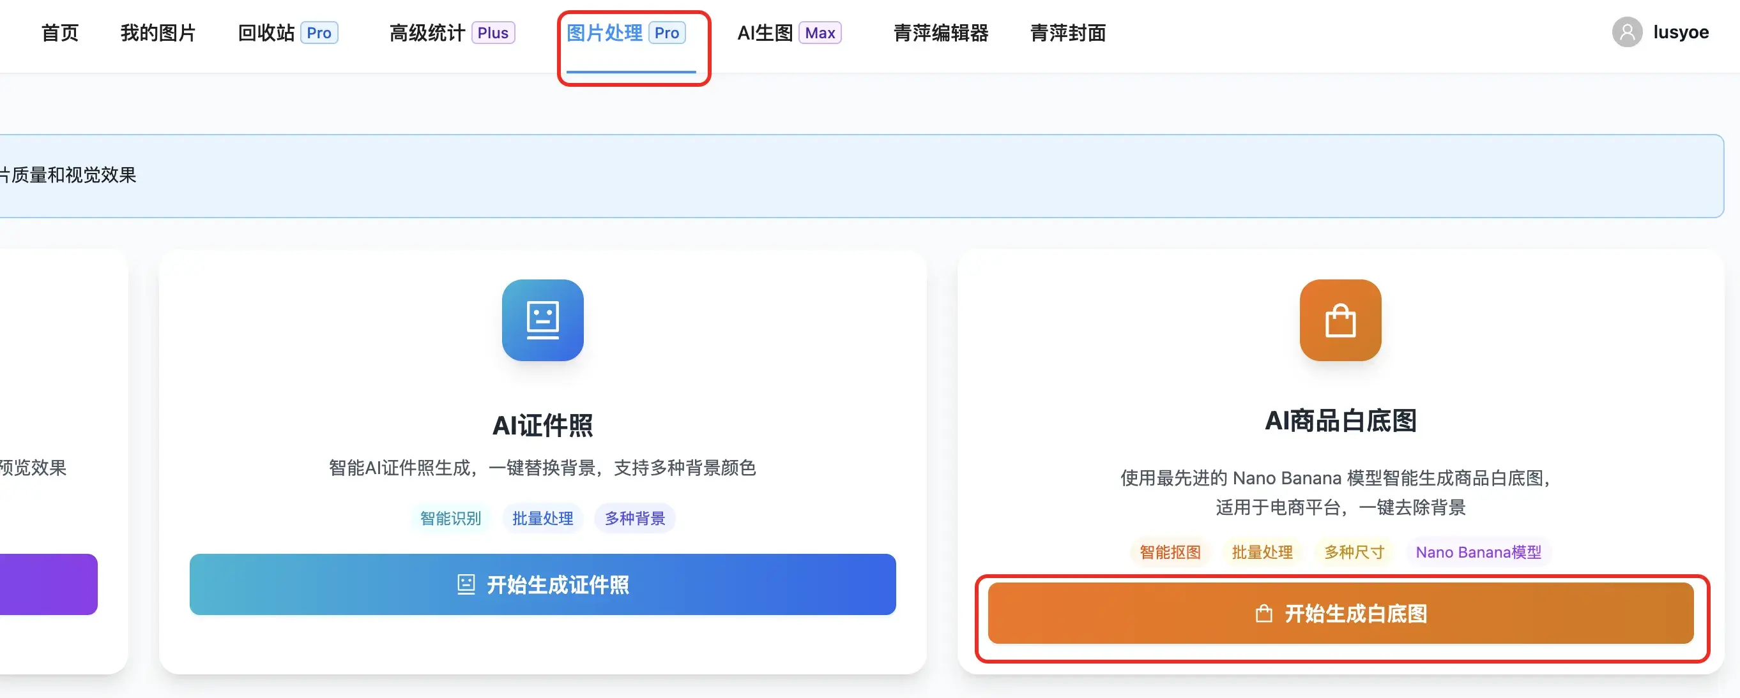Image resolution: width=1740 pixels, height=698 pixels.
Task: Open 青萍编辑器 from the navigation
Action: pyautogui.click(x=940, y=33)
